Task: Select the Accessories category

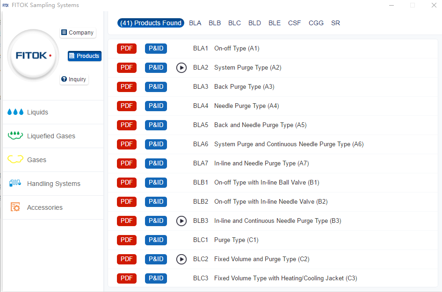Action: [x=44, y=207]
